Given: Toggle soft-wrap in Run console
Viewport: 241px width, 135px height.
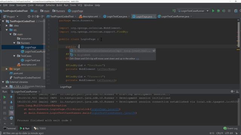Looking at the screenshot, I should pos(11,108).
